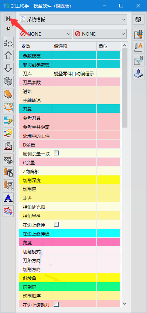Select the D余量 row
147x313 pixels.
pyautogui.click(x=69, y=144)
